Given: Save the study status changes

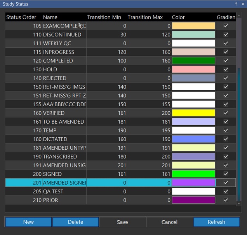Looking at the screenshot, I should tap(122, 222).
